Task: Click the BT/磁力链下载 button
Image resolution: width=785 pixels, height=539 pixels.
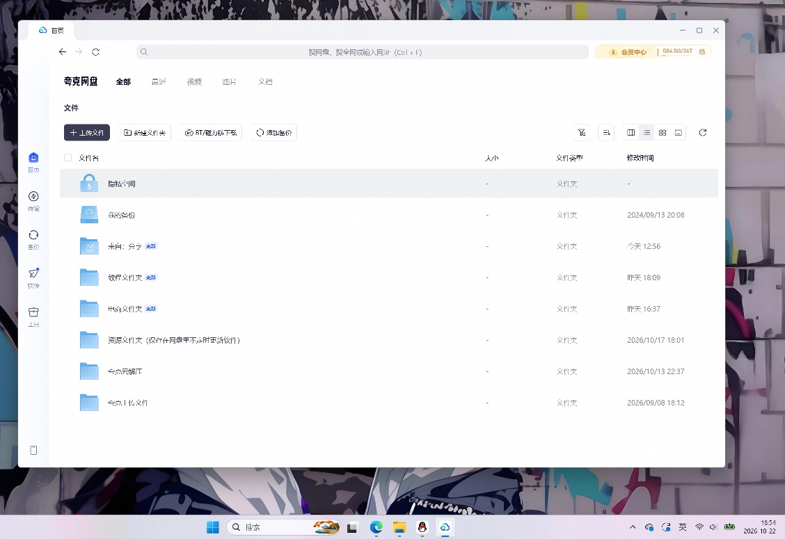Action: (211, 133)
